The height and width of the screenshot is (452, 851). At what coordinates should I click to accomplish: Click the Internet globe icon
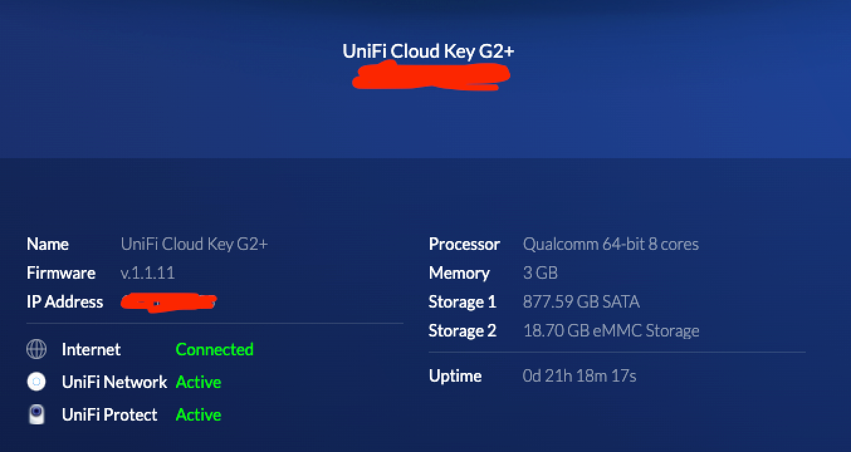point(36,350)
